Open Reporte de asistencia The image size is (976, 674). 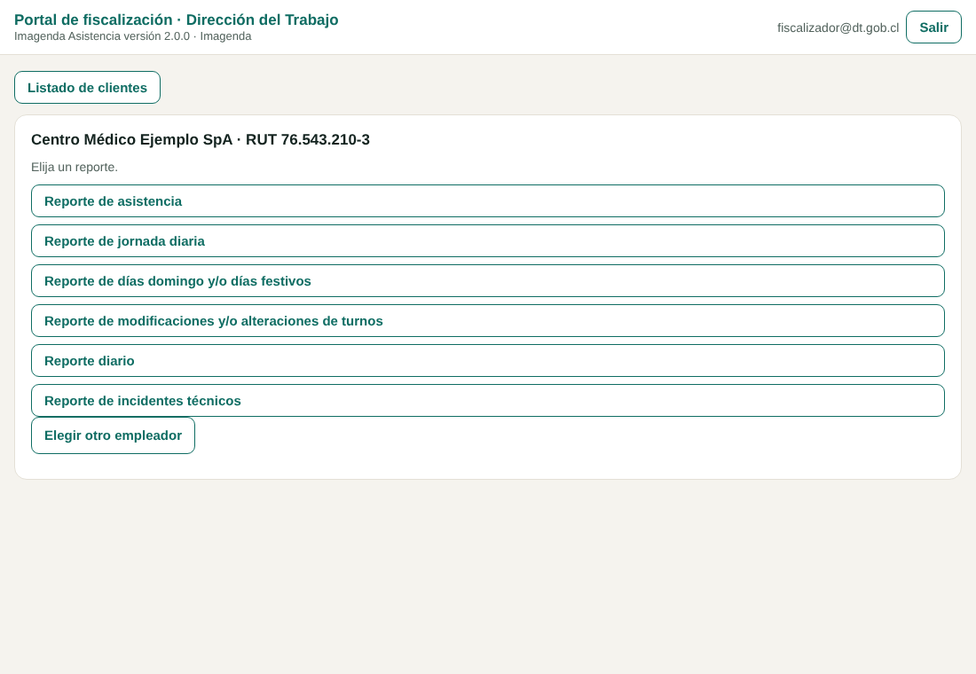(488, 201)
